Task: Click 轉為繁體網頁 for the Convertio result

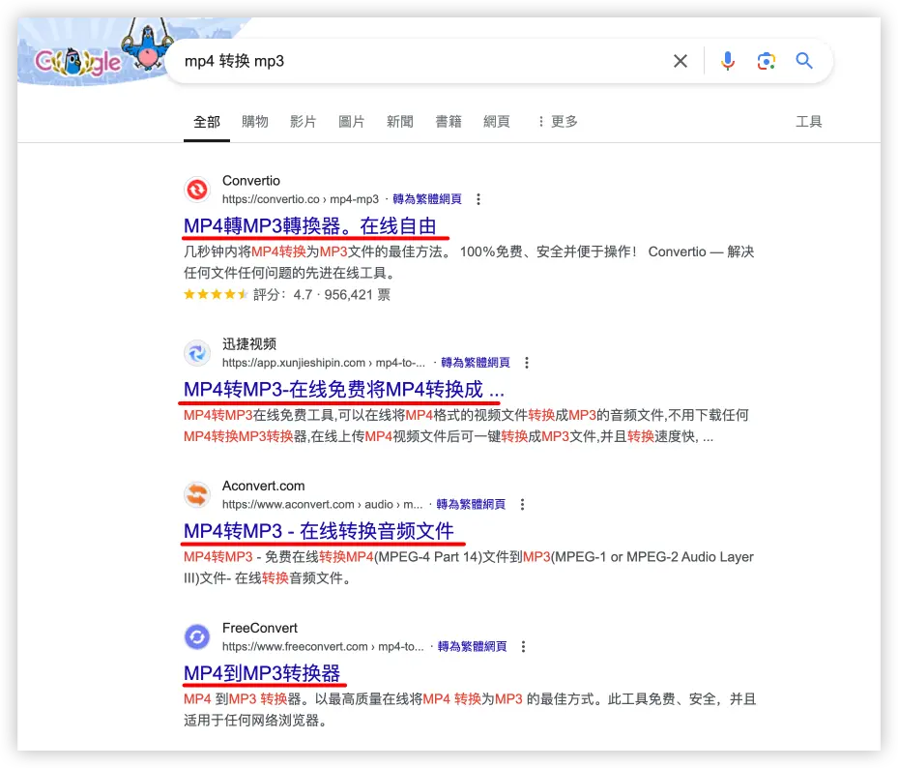Action: pyautogui.click(x=426, y=199)
